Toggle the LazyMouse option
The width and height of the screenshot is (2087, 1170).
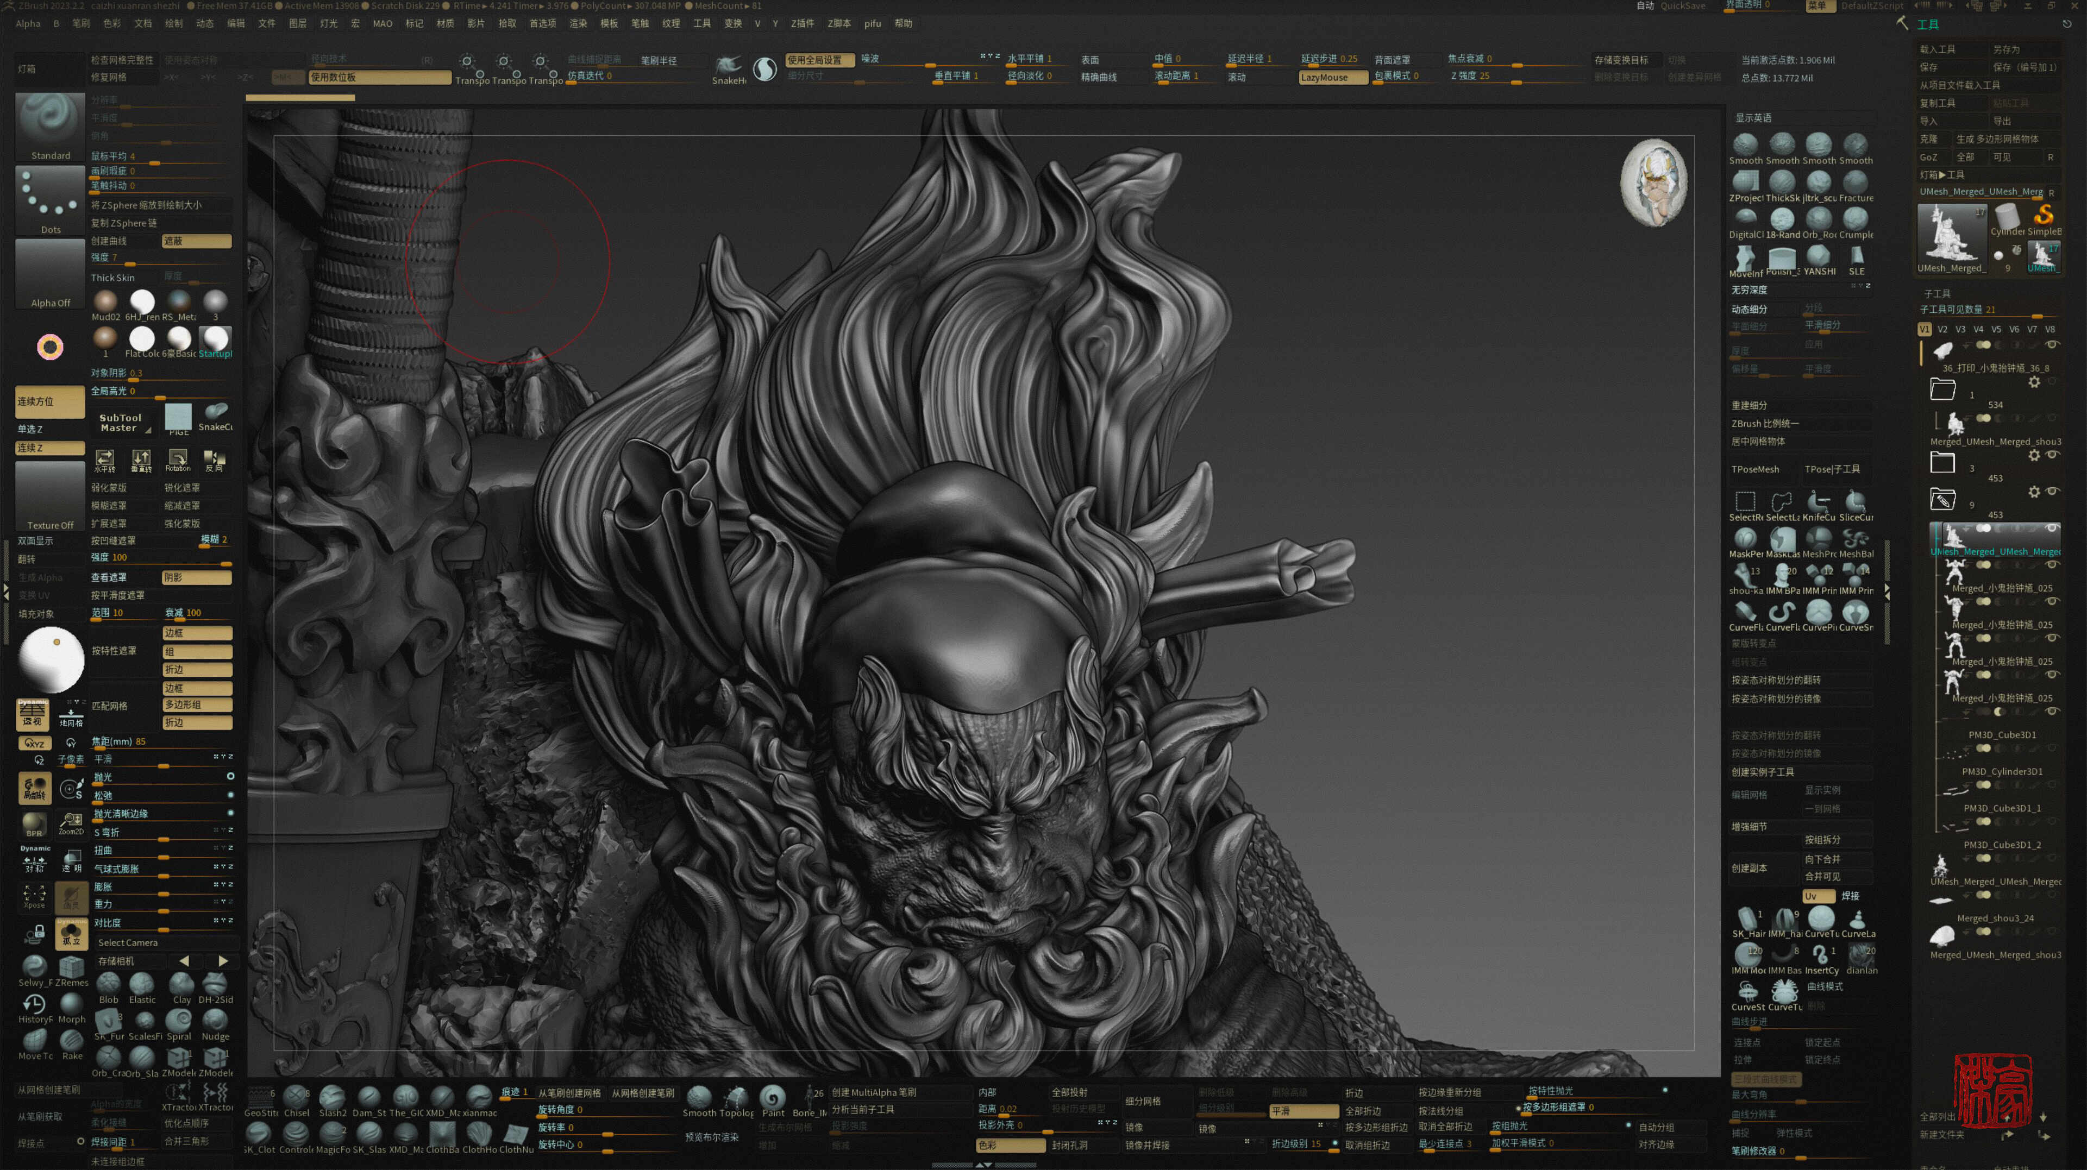[x=1333, y=77]
